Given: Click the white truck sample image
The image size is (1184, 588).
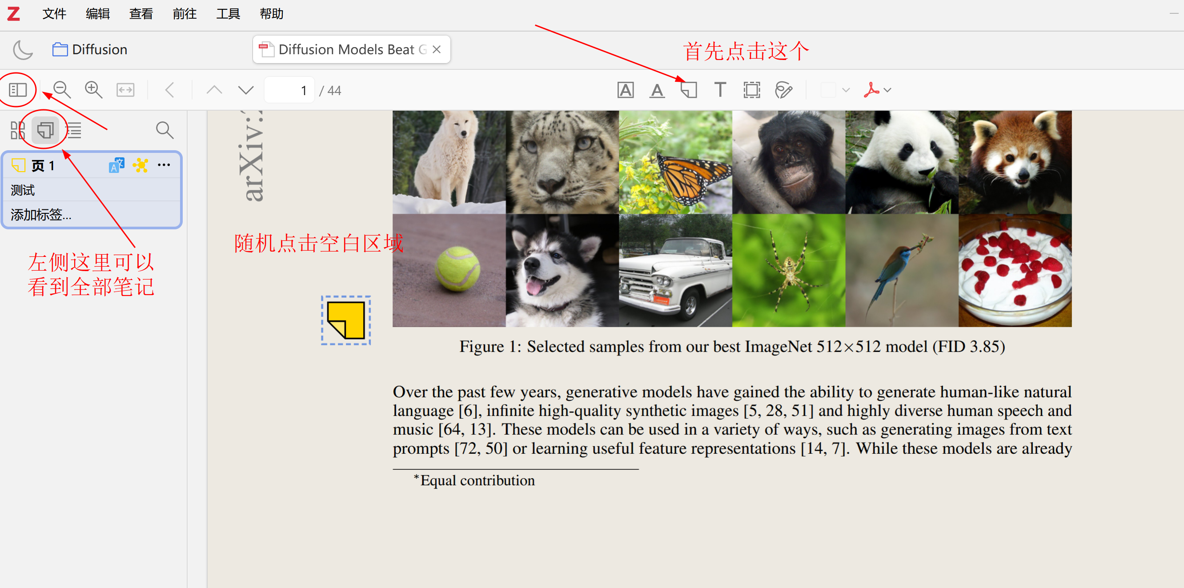Looking at the screenshot, I should pos(675,271).
